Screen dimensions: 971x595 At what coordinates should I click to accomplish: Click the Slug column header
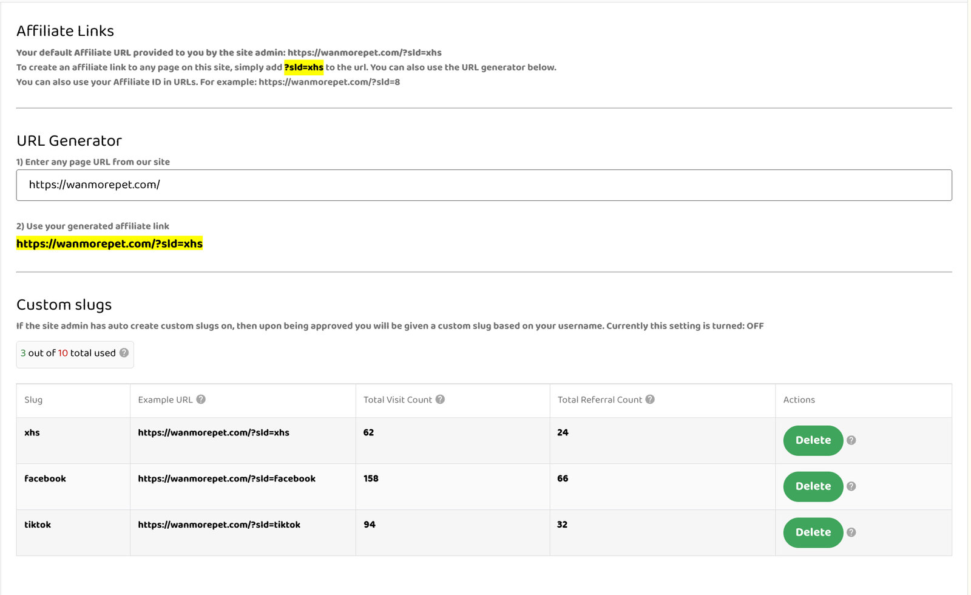point(33,400)
